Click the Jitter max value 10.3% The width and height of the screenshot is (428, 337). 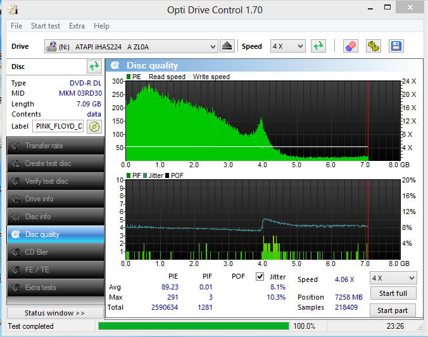[x=276, y=297]
